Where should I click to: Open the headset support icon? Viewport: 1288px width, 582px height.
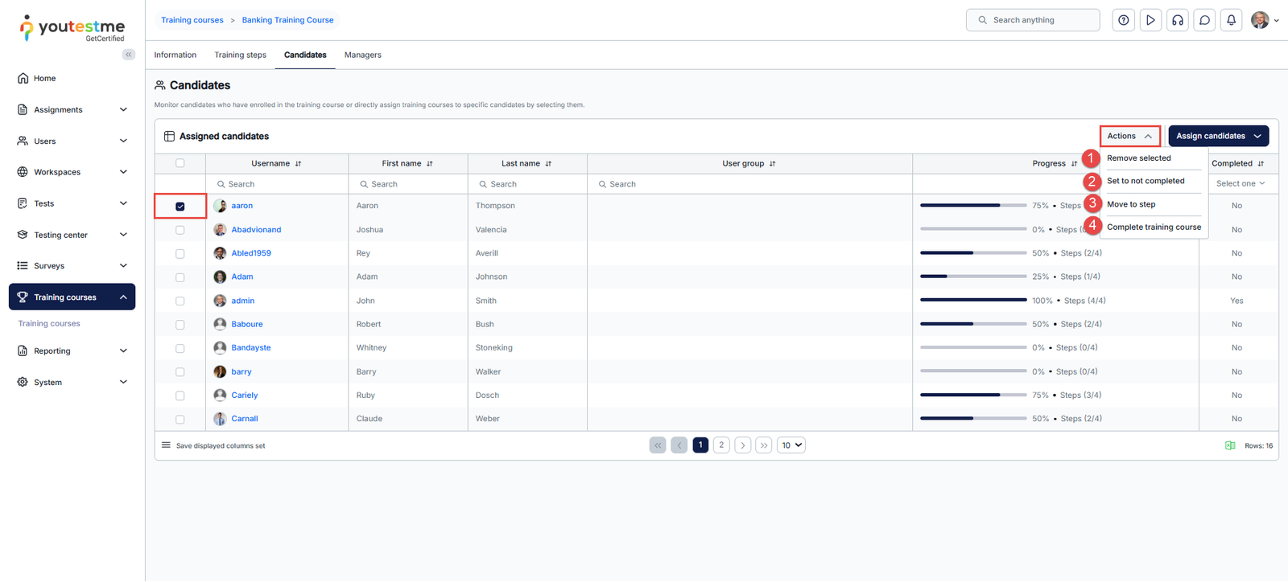click(1178, 20)
